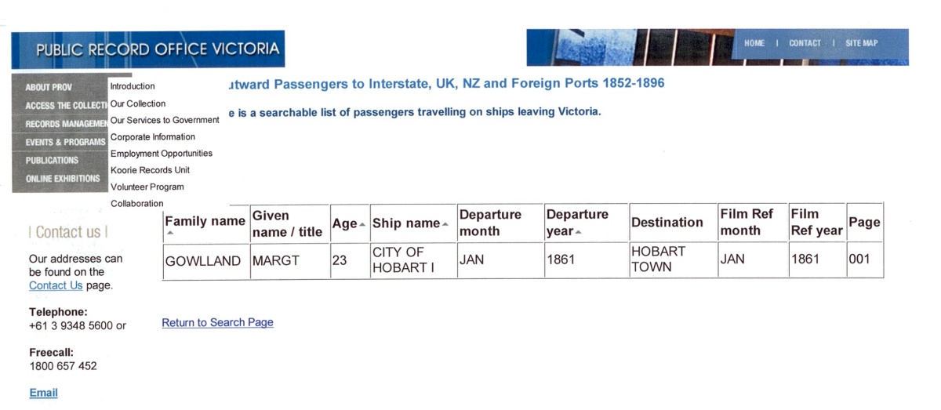Image resolution: width=941 pixels, height=410 pixels.
Task: Sort by Ship name using its arrow
Action: point(445,225)
